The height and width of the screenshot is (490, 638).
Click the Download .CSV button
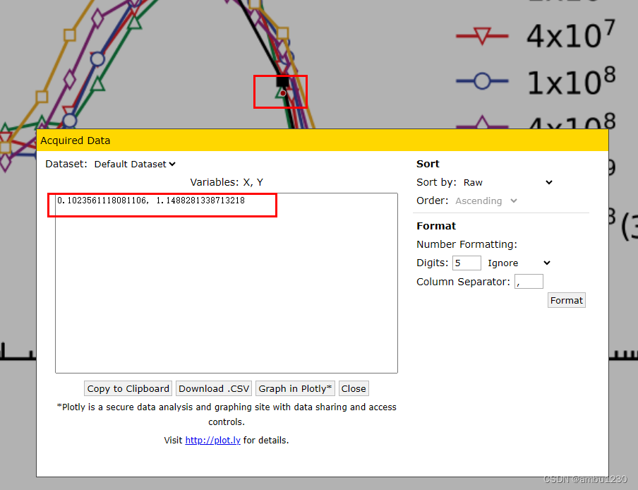[x=214, y=388]
